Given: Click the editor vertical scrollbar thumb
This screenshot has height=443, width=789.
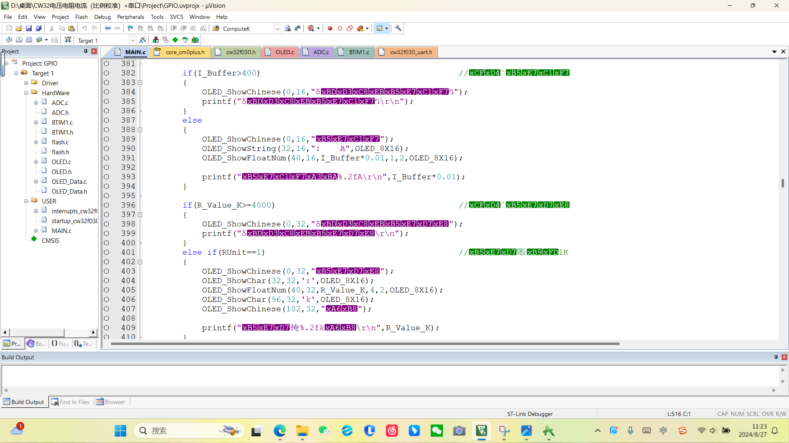Looking at the screenshot, I should pos(783,183).
